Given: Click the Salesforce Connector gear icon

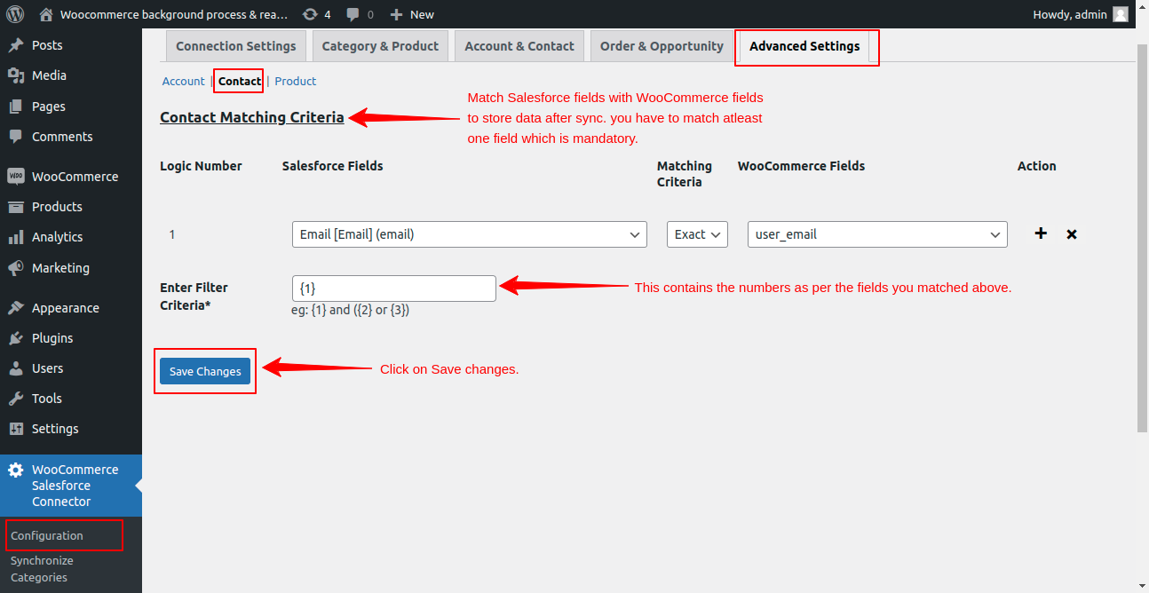Looking at the screenshot, I should click(x=15, y=470).
